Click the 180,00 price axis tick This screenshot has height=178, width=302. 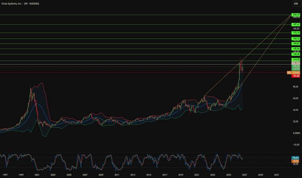coord(296,29)
